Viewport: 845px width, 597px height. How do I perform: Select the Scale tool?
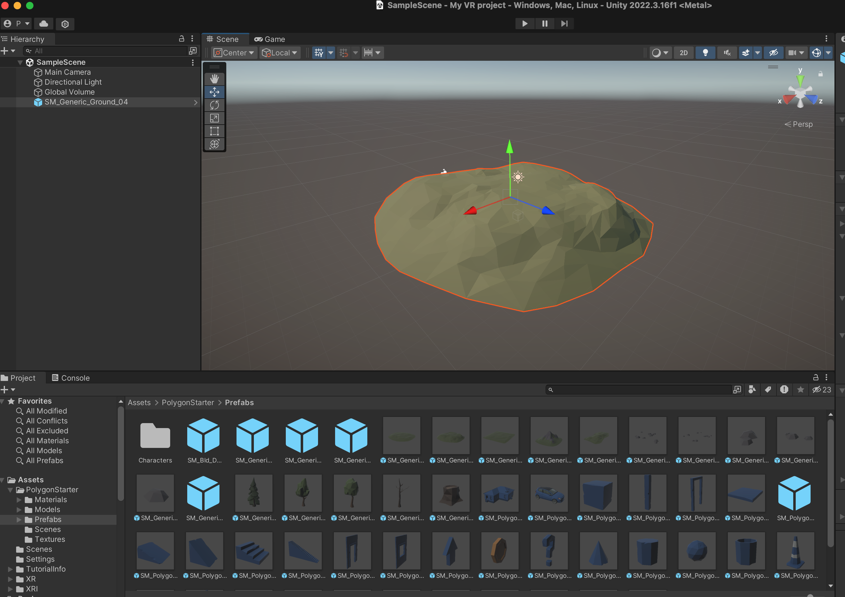click(x=214, y=118)
